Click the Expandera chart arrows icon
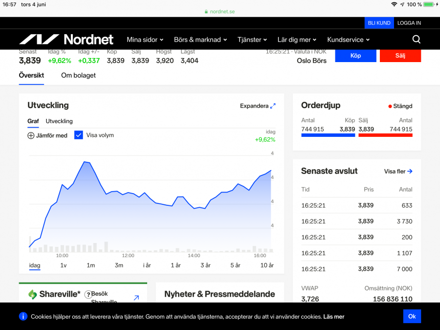 tap(273, 106)
